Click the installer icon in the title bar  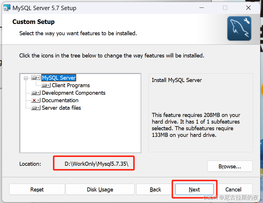[6, 8]
